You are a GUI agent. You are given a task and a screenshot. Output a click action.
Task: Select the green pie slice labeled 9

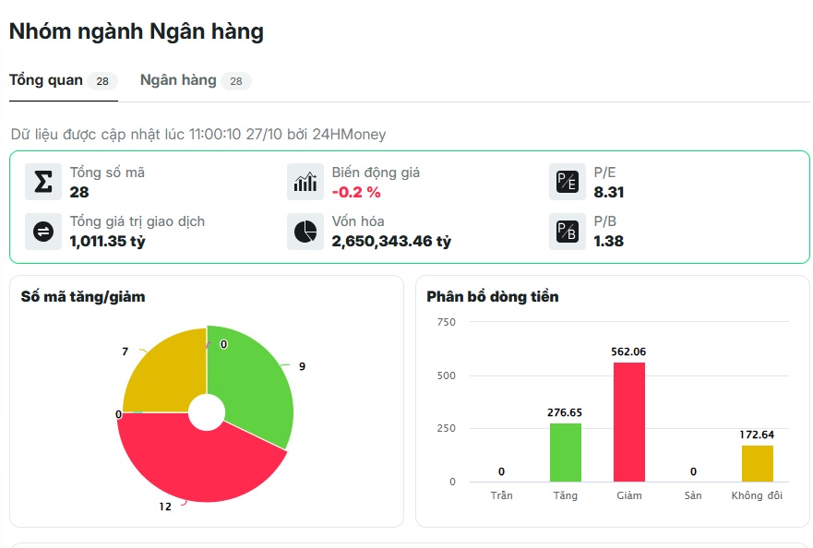pos(254,387)
